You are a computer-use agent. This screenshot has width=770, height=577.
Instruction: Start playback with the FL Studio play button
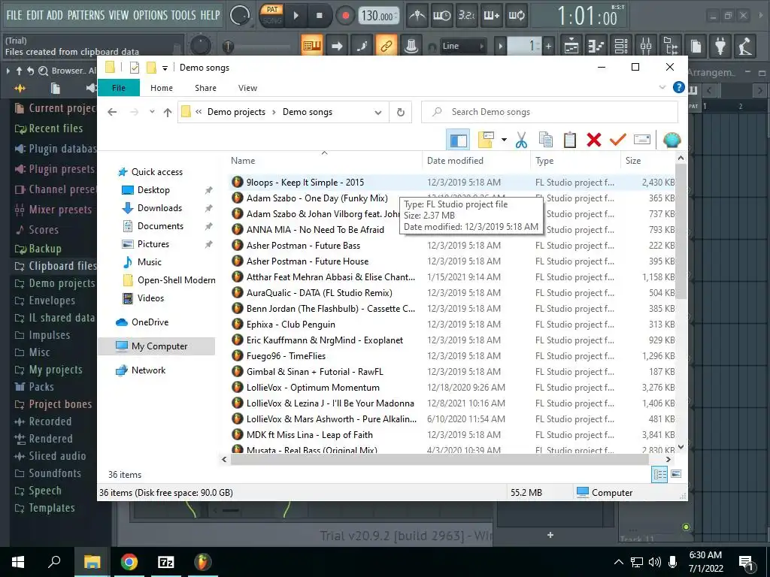coord(296,16)
